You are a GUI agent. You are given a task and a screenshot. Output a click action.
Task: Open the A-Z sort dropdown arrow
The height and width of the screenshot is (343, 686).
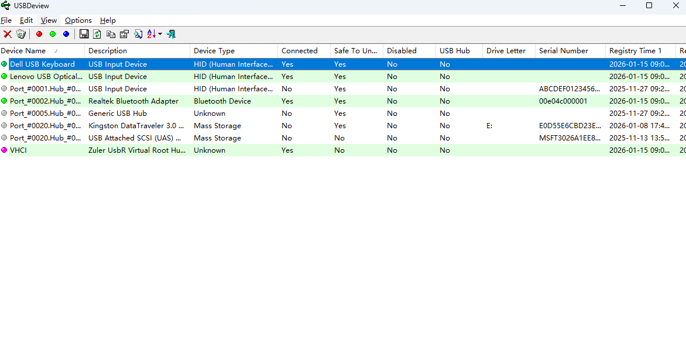[160, 35]
